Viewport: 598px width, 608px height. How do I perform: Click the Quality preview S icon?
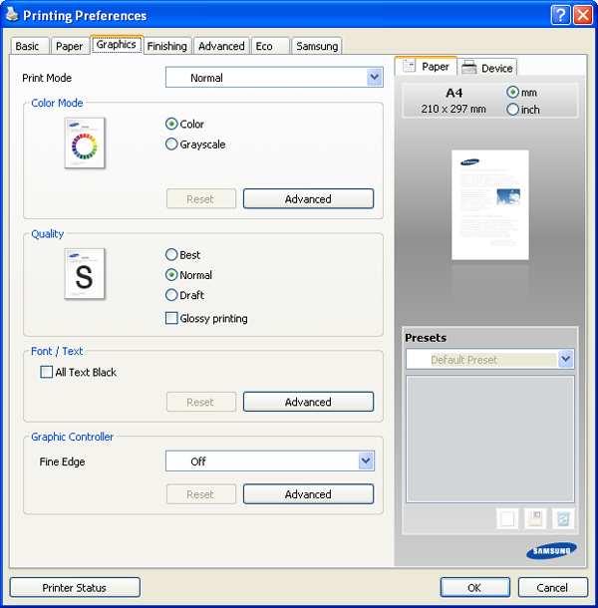[x=85, y=274]
